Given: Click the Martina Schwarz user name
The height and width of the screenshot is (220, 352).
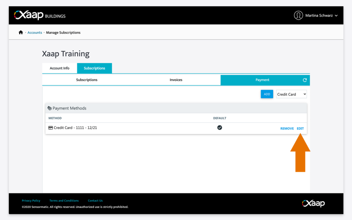Looking at the screenshot, I should pos(319,15).
